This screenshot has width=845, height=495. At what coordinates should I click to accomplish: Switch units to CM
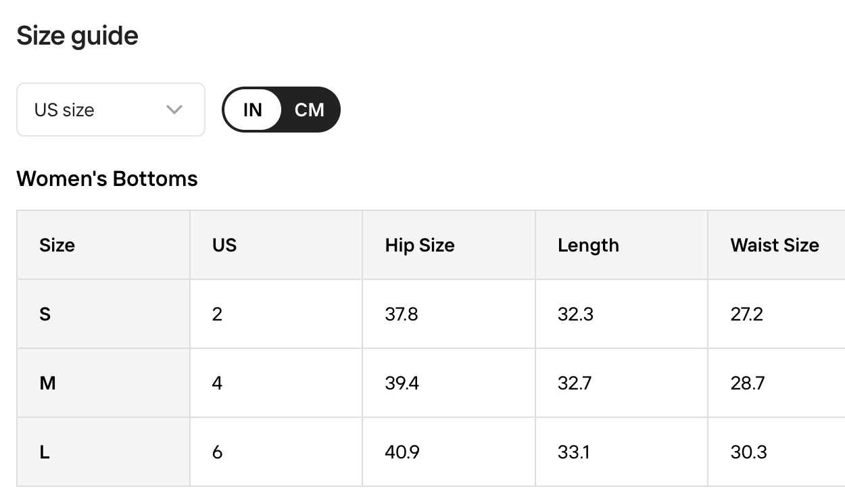(310, 110)
